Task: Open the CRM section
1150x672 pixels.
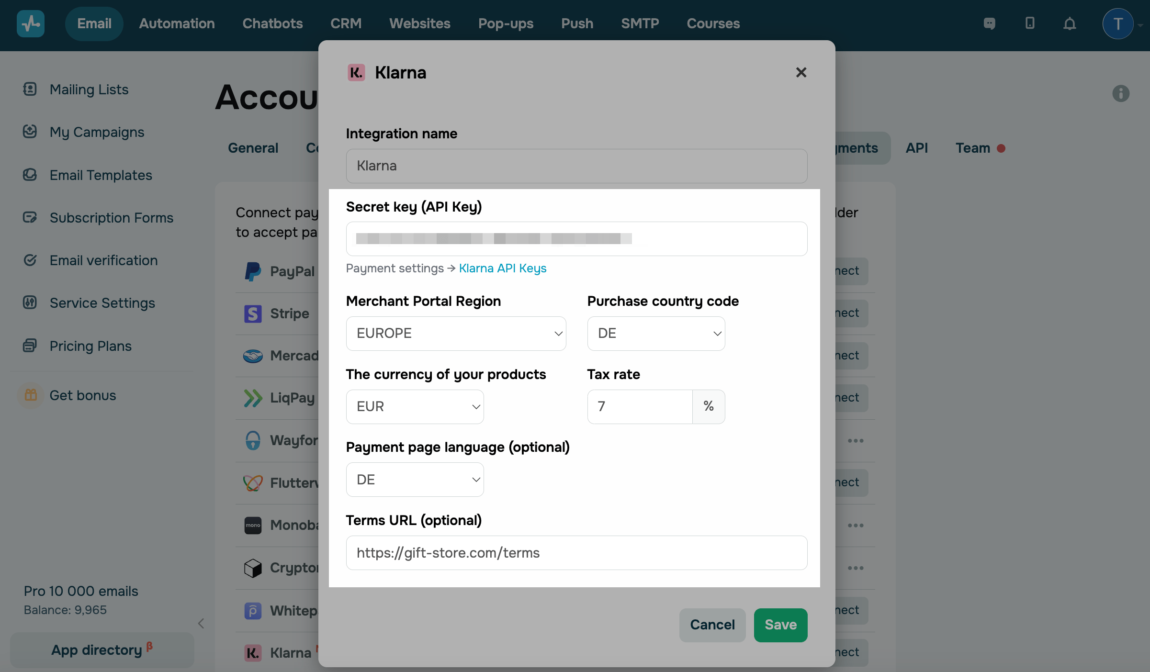Action: tap(346, 23)
